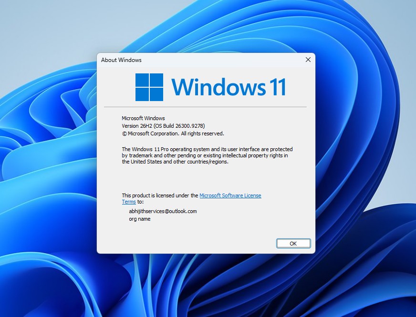Click the abhijithservices@outlook.com licensee text

pyautogui.click(x=163, y=211)
